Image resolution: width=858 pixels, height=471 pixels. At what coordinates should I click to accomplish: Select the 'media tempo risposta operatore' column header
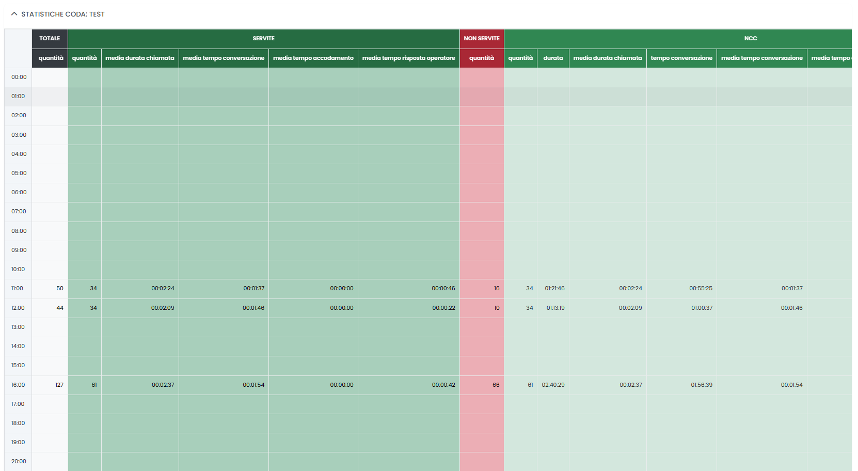408,58
